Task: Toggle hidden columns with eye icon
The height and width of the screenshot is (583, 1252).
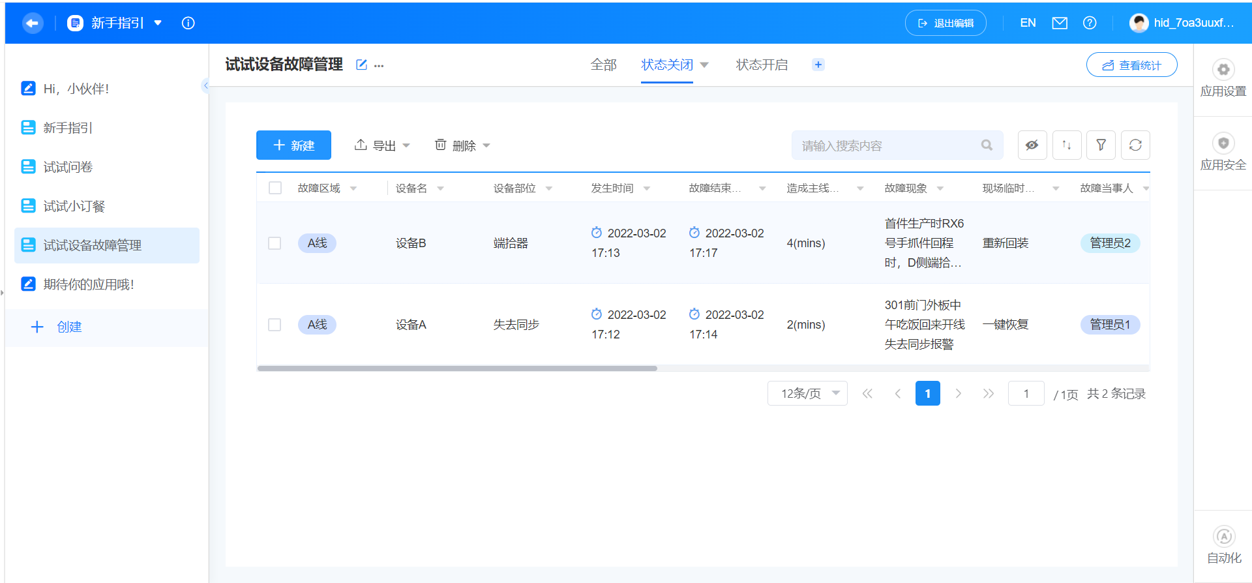Action: pos(1032,145)
